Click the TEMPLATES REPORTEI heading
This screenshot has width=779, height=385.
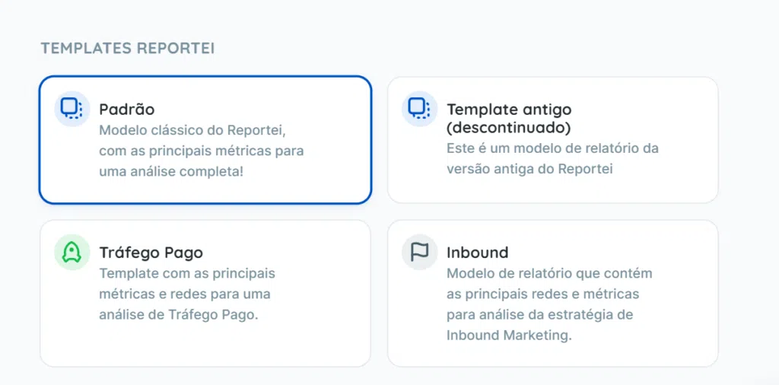click(x=128, y=48)
